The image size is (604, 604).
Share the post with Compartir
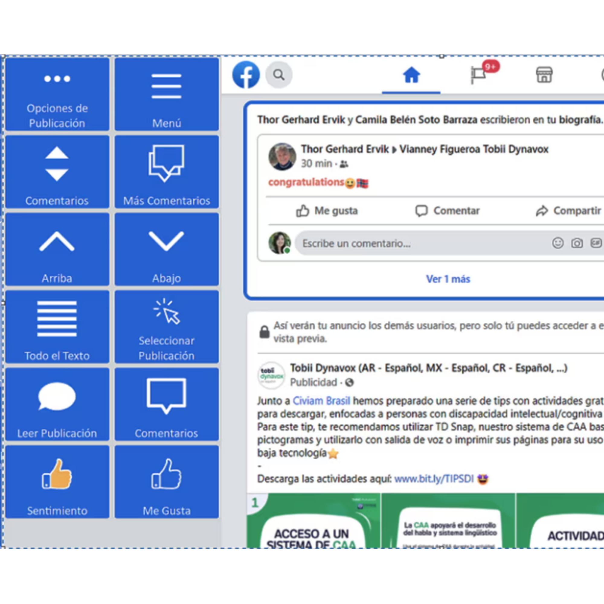(x=577, y=211)
